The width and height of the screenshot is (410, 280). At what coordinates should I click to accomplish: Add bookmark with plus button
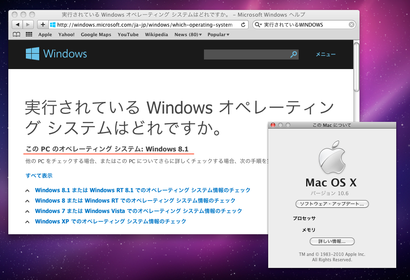[x=43, y=25]
